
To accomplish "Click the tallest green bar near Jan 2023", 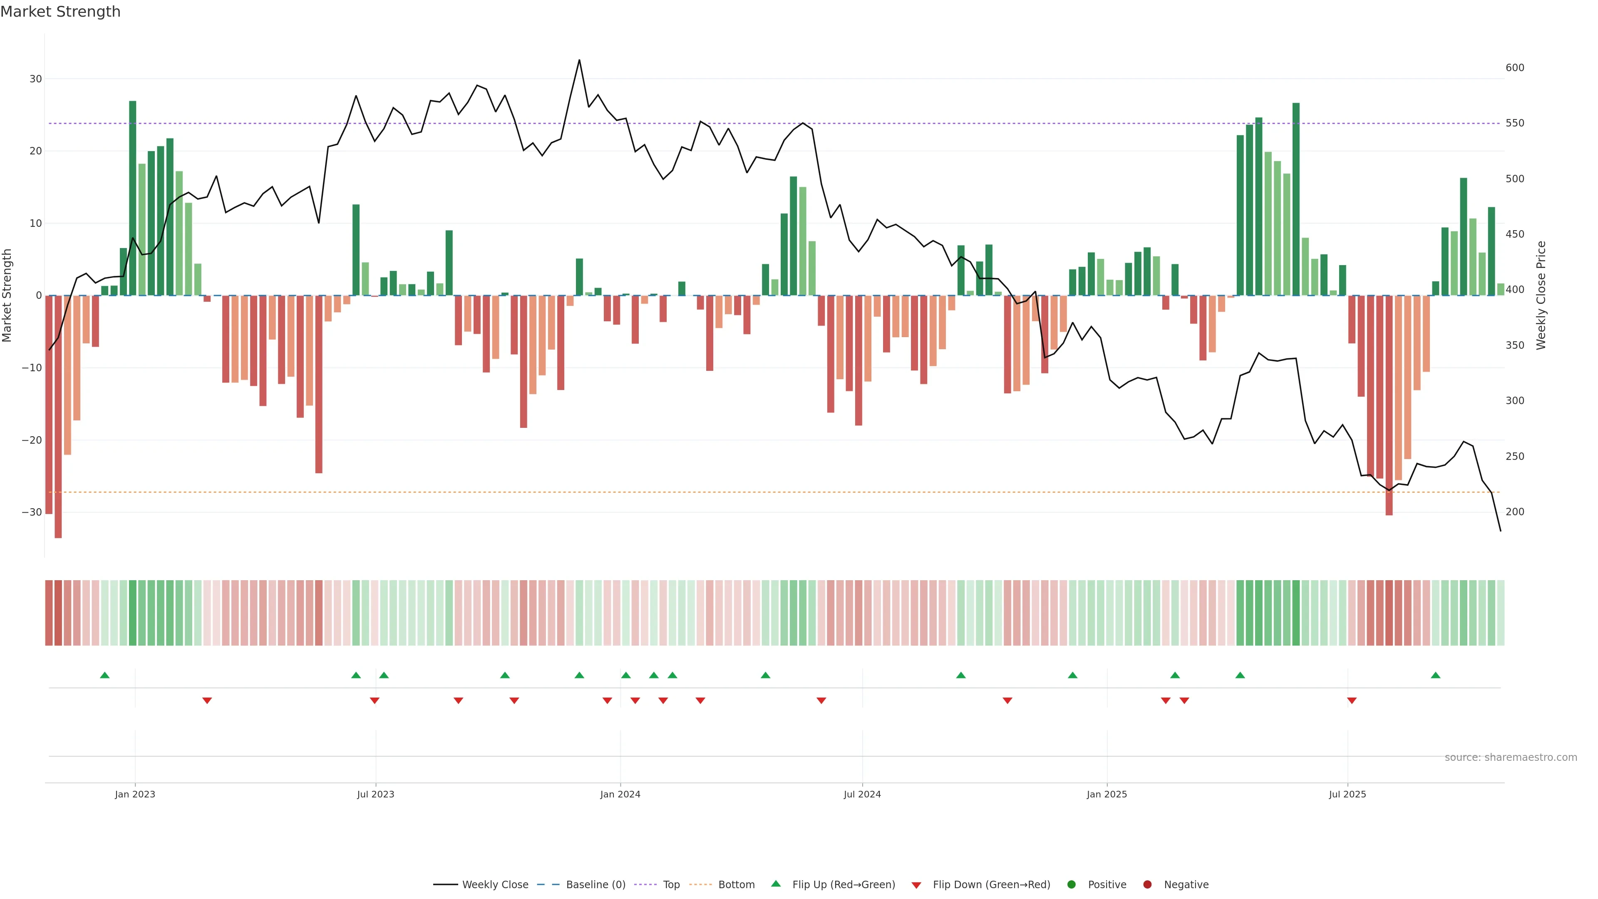I will click(133, 199).
